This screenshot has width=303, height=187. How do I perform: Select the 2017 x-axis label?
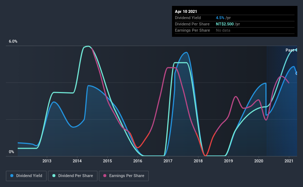tap(168, 161)
